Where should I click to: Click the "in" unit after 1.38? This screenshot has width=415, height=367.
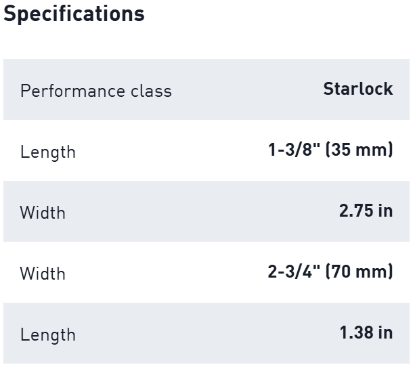[385, 332]
